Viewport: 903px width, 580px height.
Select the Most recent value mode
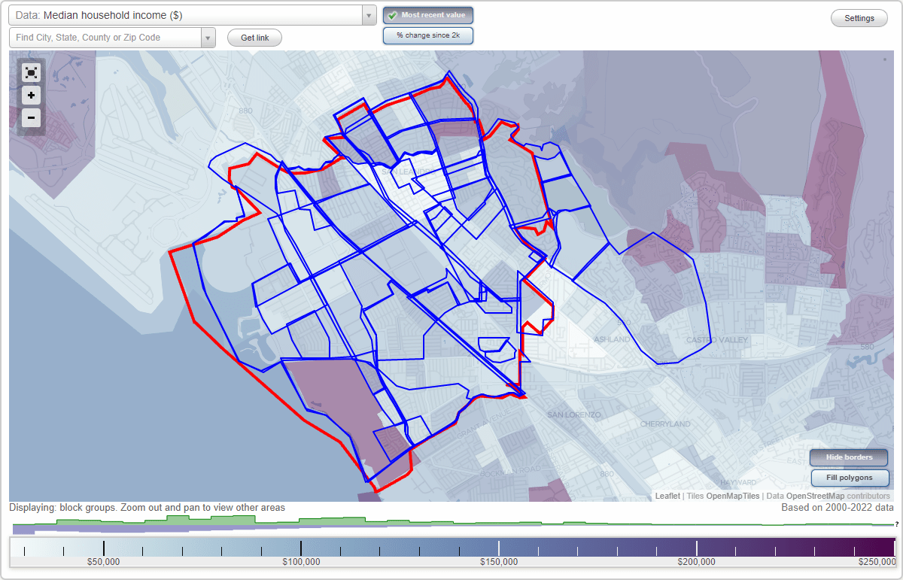click(427, 14)
